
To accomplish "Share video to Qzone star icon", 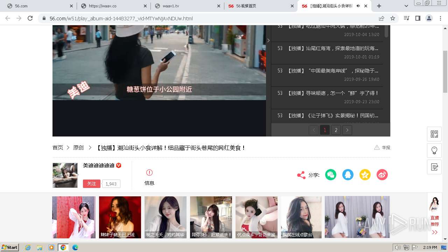I will pos(365,175).
